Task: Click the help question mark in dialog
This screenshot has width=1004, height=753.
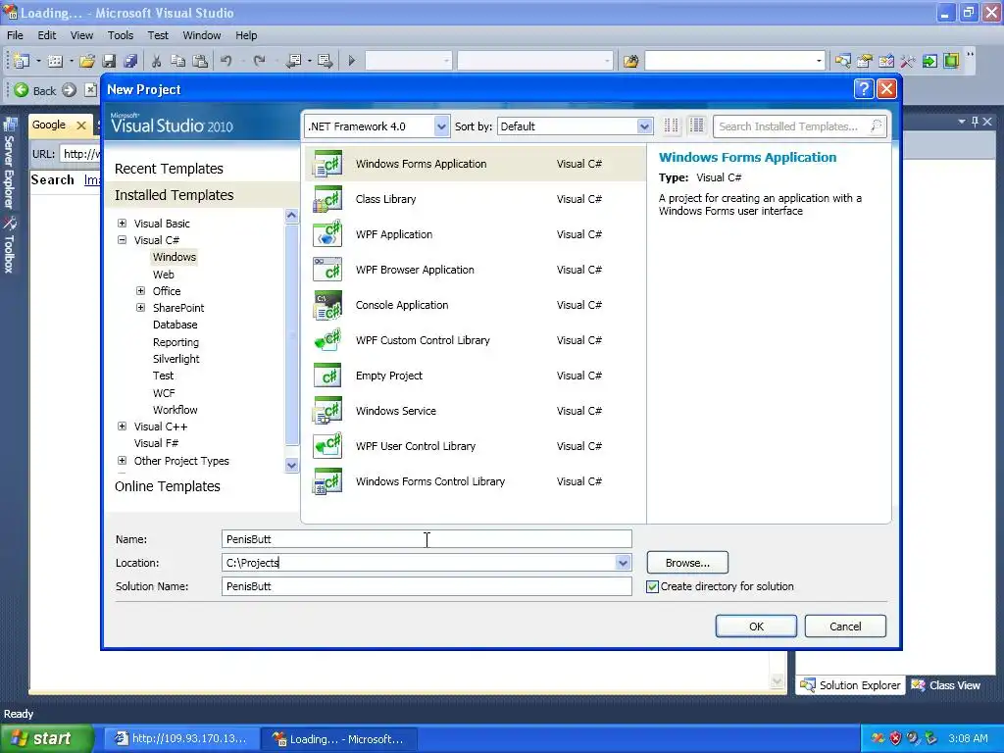Action: (x=863, y=89)
